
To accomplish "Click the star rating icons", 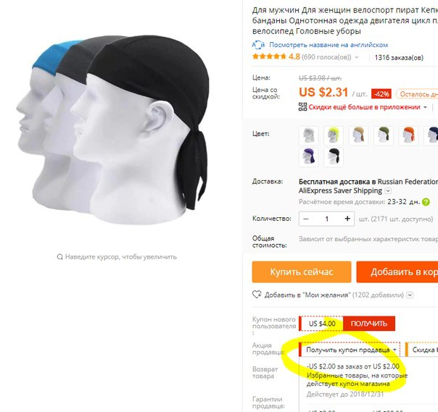I will [x=269, y=56].
